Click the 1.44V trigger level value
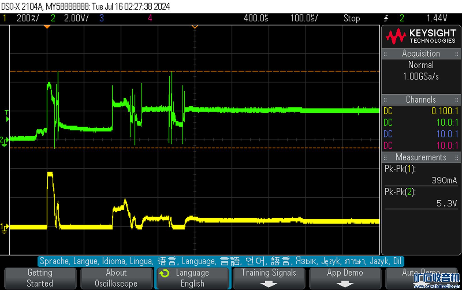 point(437,18)
